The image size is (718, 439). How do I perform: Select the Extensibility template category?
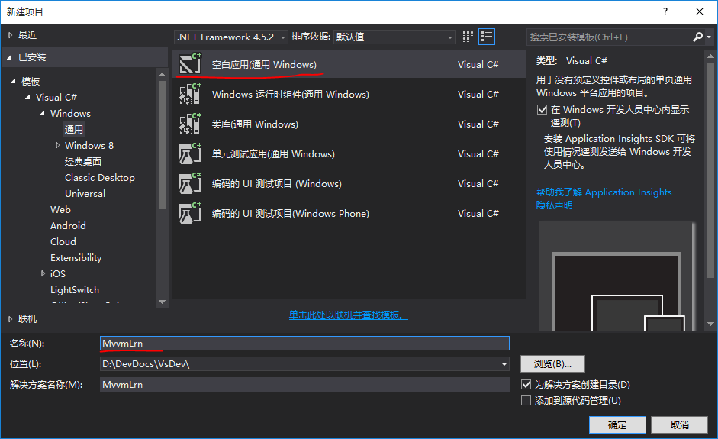(x=76, y=257)
